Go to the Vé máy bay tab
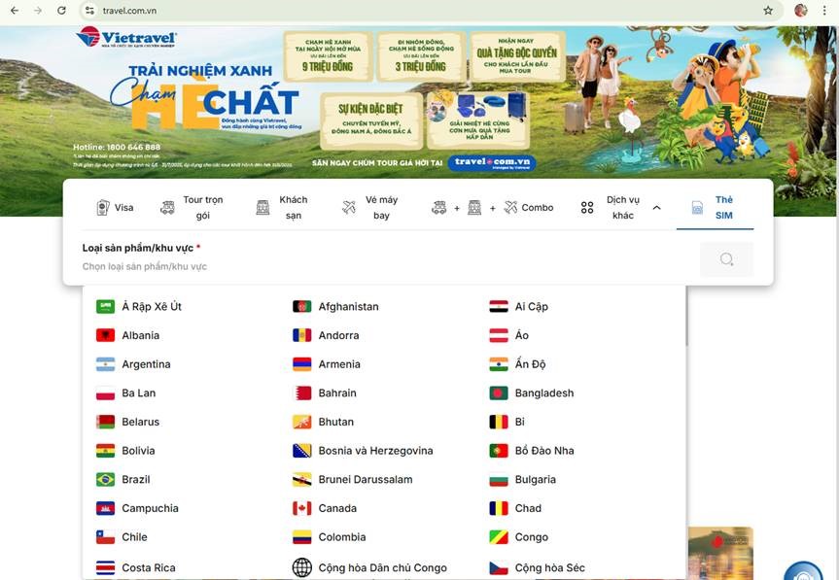 click(x=370, y=207)
